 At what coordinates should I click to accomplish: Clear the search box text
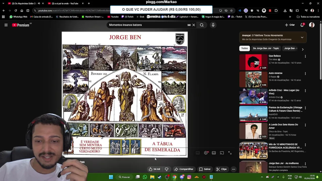click(x=194, y=25)
